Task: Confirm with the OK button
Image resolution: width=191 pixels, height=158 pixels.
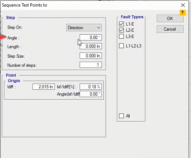Action: coord(170,19)
